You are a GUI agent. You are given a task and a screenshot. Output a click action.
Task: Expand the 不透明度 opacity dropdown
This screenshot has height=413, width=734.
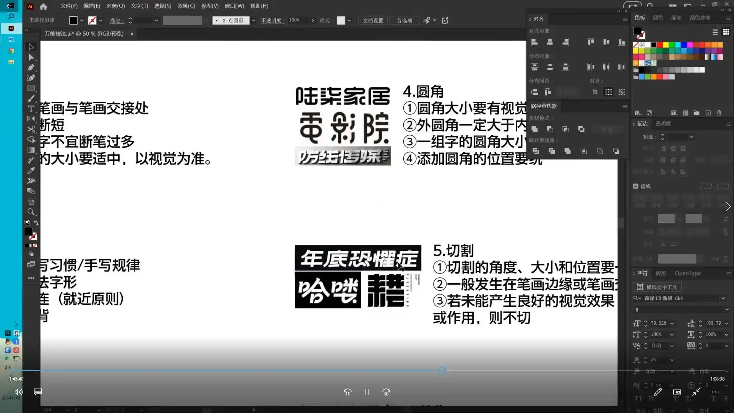(x=313, y=20)
